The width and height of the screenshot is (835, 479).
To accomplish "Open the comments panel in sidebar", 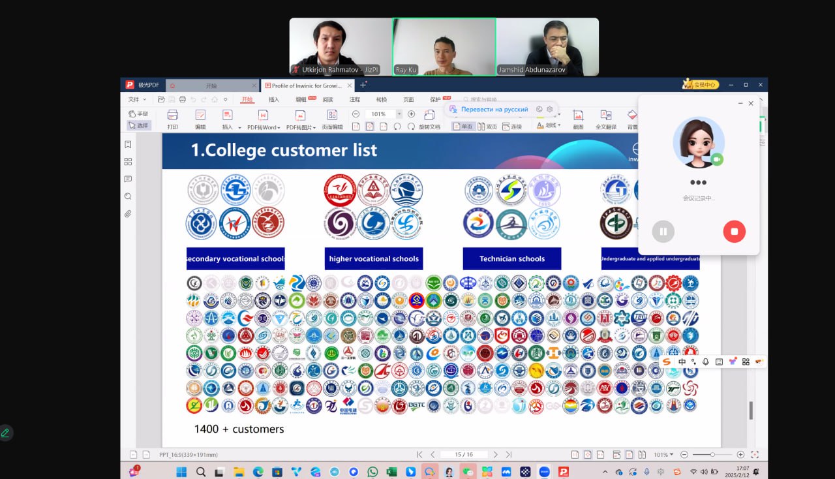I will (x=128, y=179).
